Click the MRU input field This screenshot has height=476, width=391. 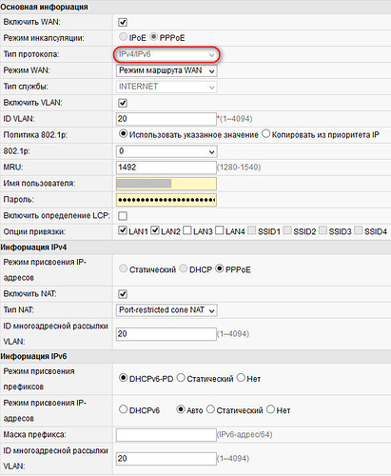(166, 168)
